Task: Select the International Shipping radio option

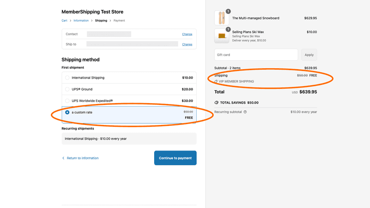Action: pos(67,78)
